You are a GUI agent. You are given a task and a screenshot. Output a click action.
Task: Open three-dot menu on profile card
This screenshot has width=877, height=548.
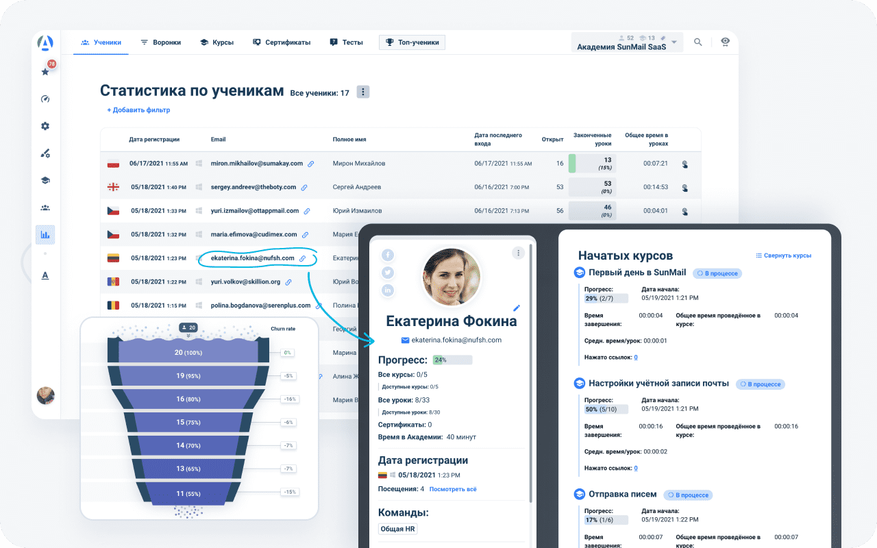click(x=519, y=253)
